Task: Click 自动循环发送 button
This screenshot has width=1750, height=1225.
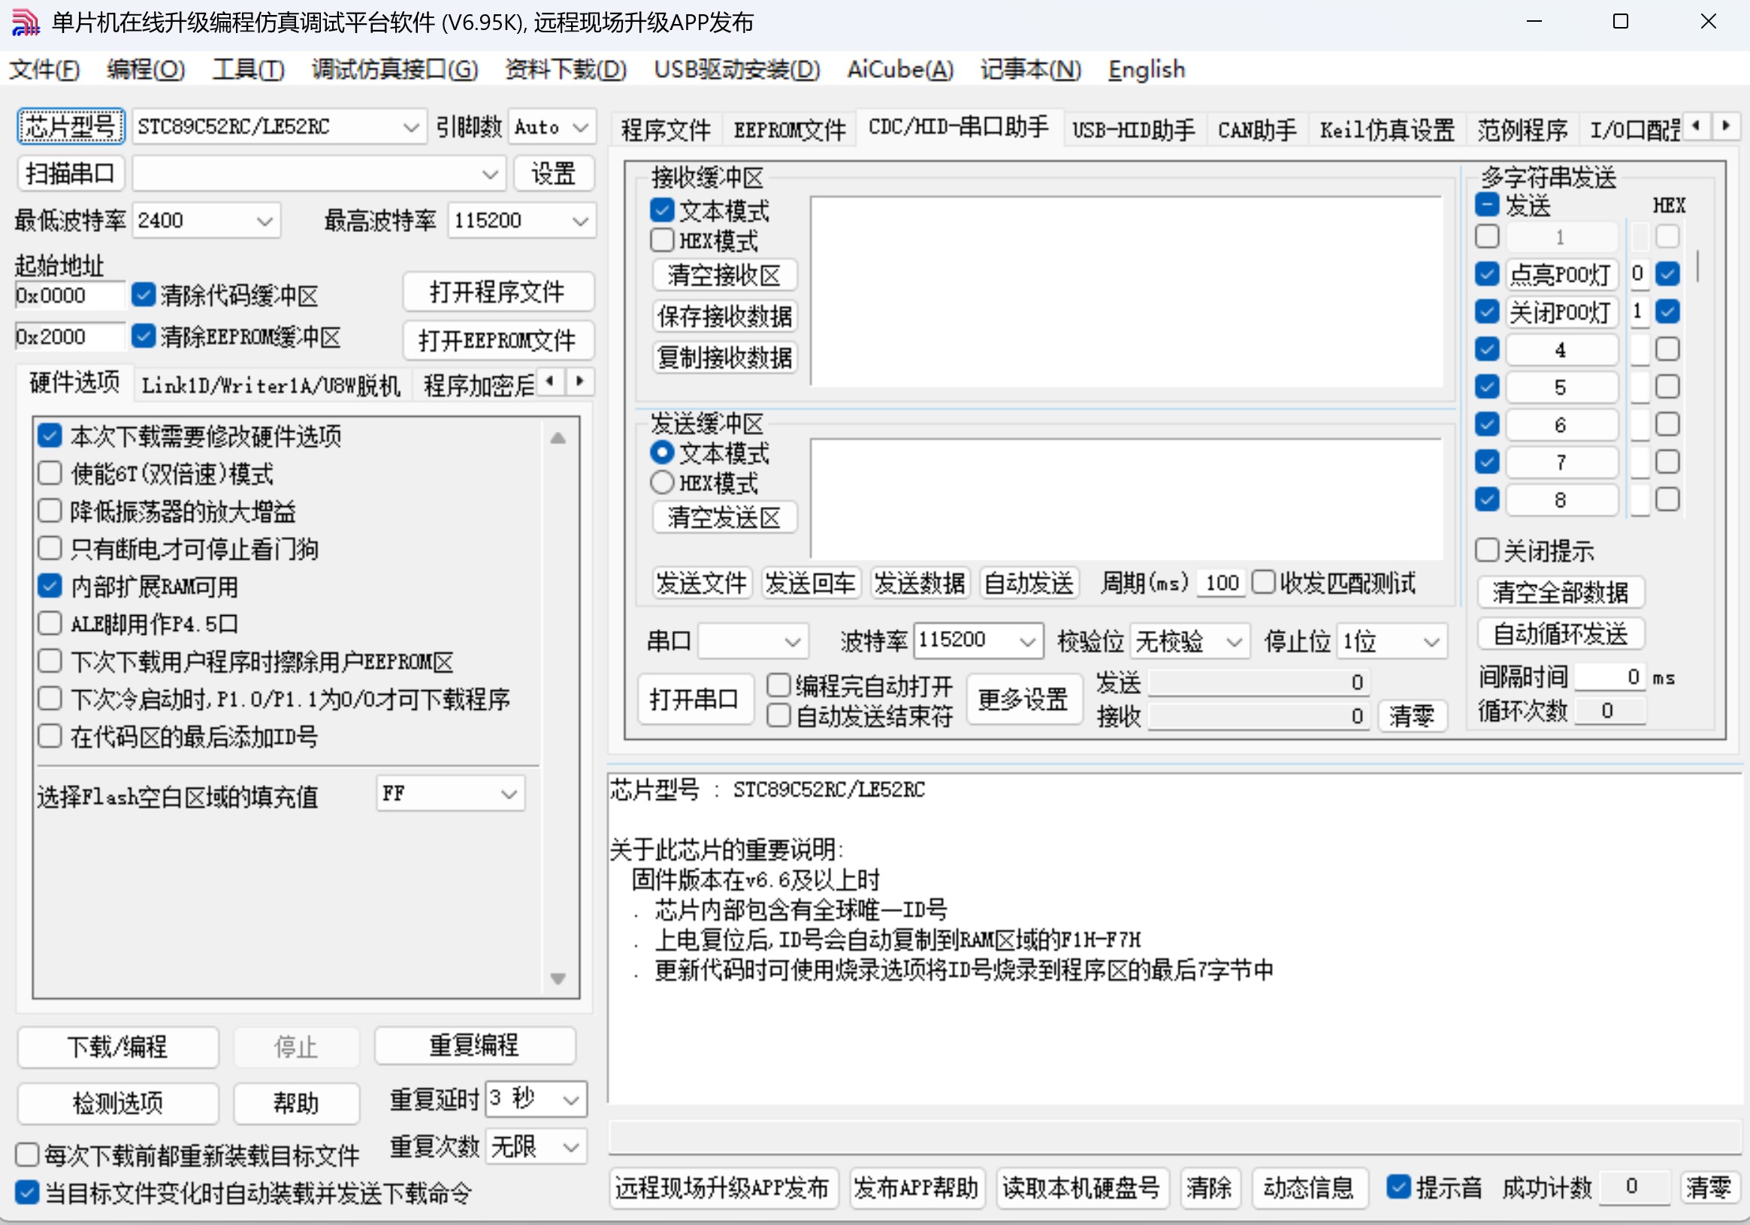Action: pos(1559,633)
